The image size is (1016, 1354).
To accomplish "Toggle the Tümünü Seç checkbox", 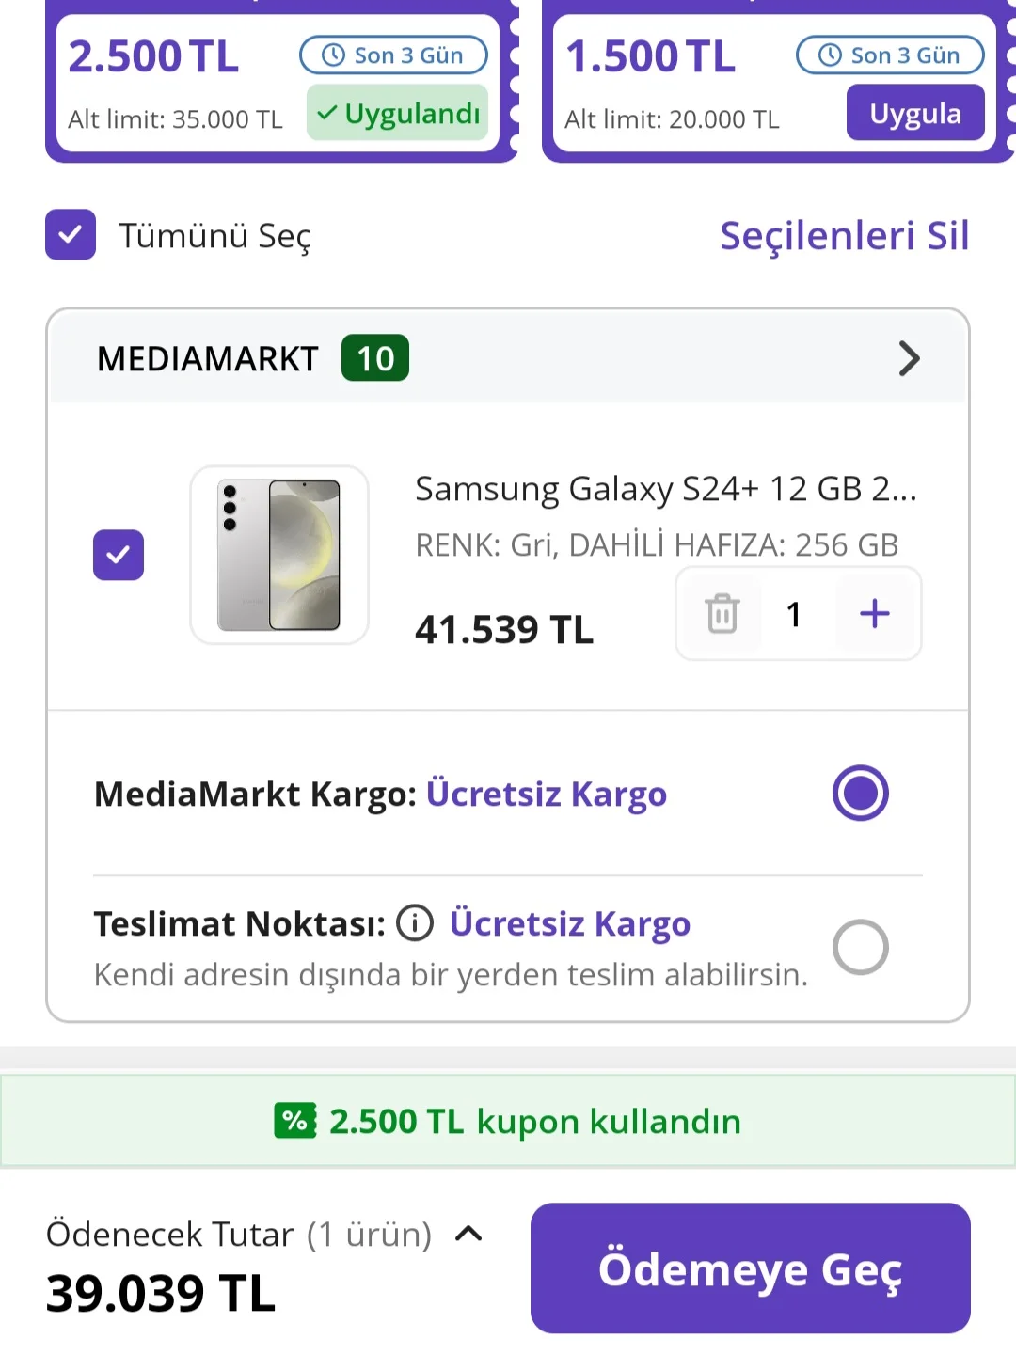I will pos(71,235).
